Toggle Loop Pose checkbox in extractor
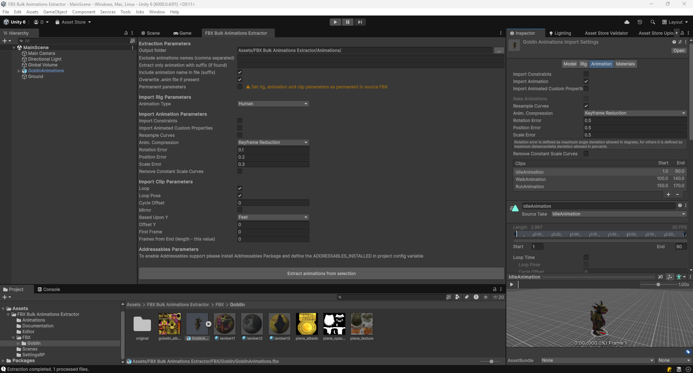The width and height of the screenshot is (693, 373). 240,196
